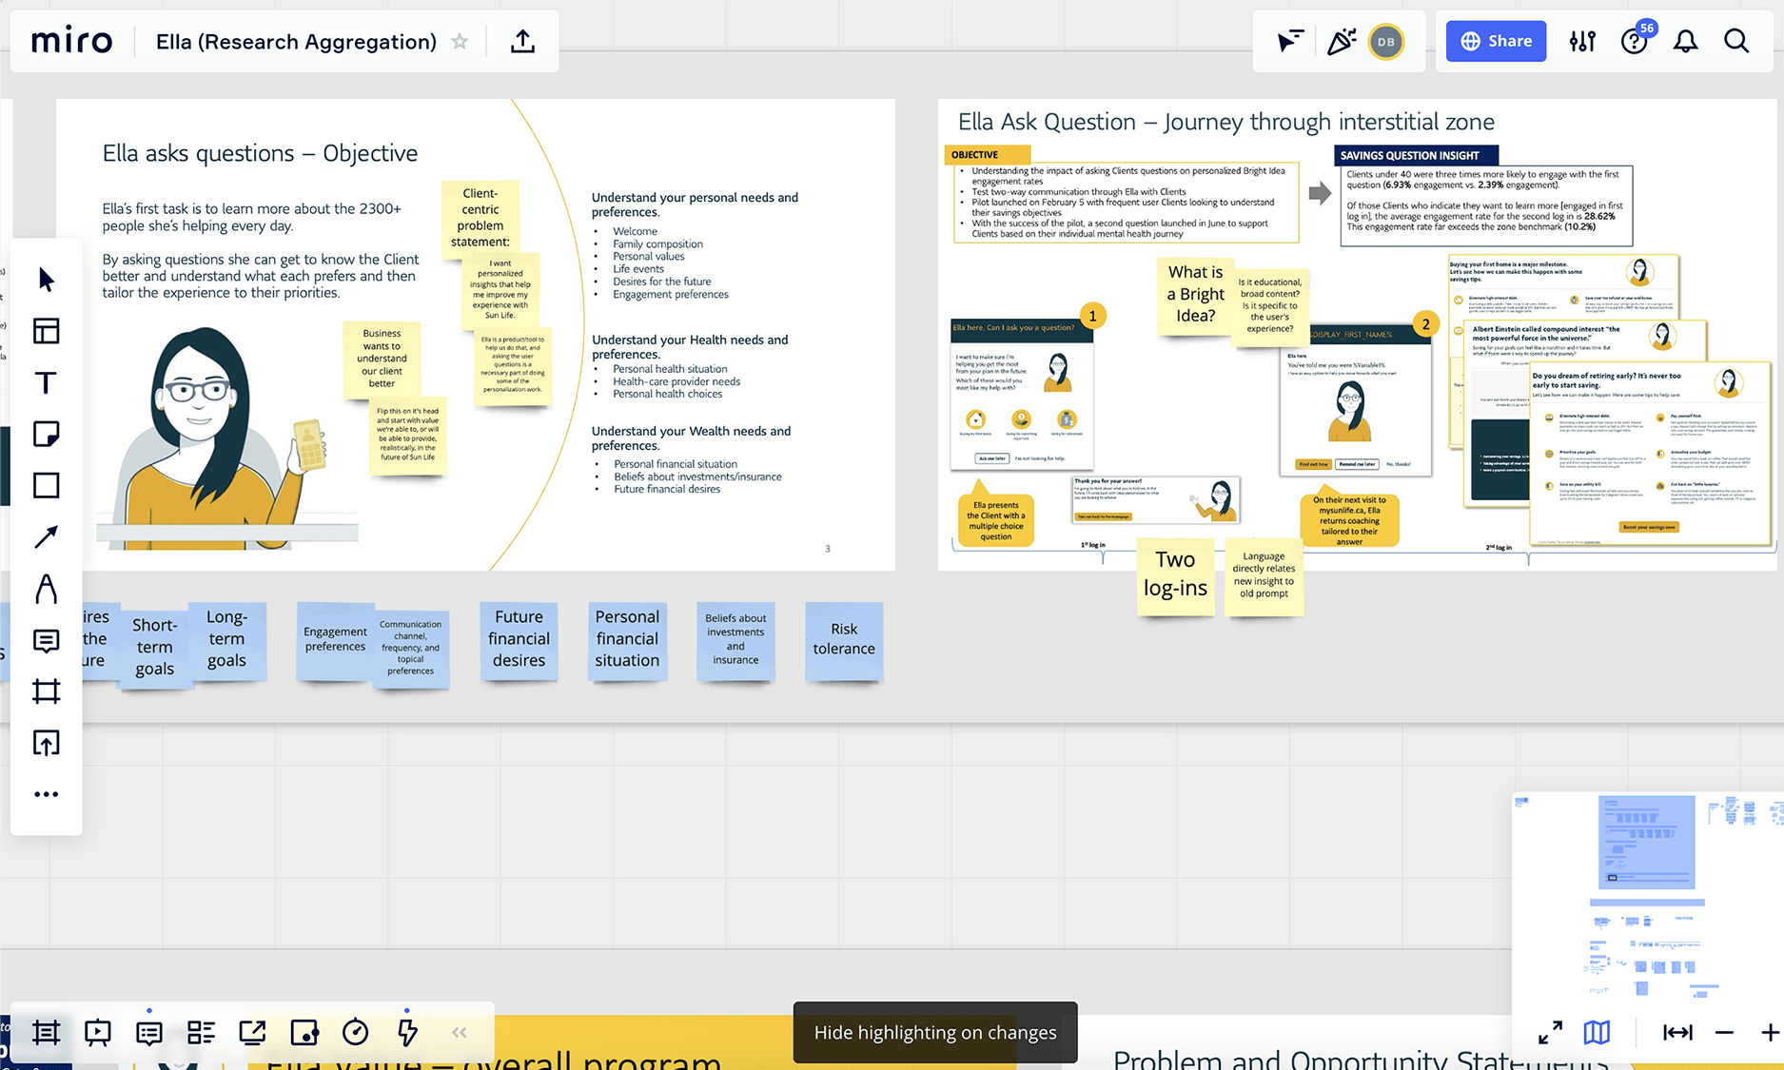Screen dimensions: 1784x1070
Task: Click the minimap overview thumbnail
Action: (1647, 899)
